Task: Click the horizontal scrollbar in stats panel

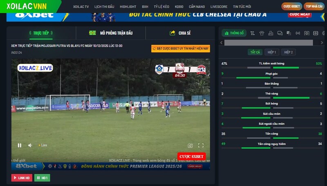Action: (268, 42)
